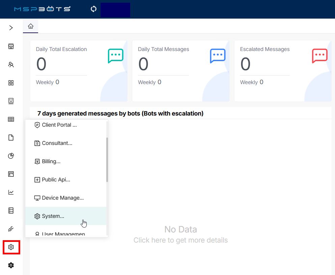Click the document file icon in sidebar
The width and height of the screenshot is (335, 275).
click(x=11, y=137)
